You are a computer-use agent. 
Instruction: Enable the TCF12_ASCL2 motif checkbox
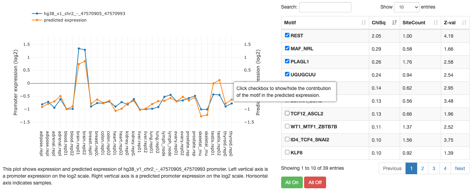tap(287, 113)
